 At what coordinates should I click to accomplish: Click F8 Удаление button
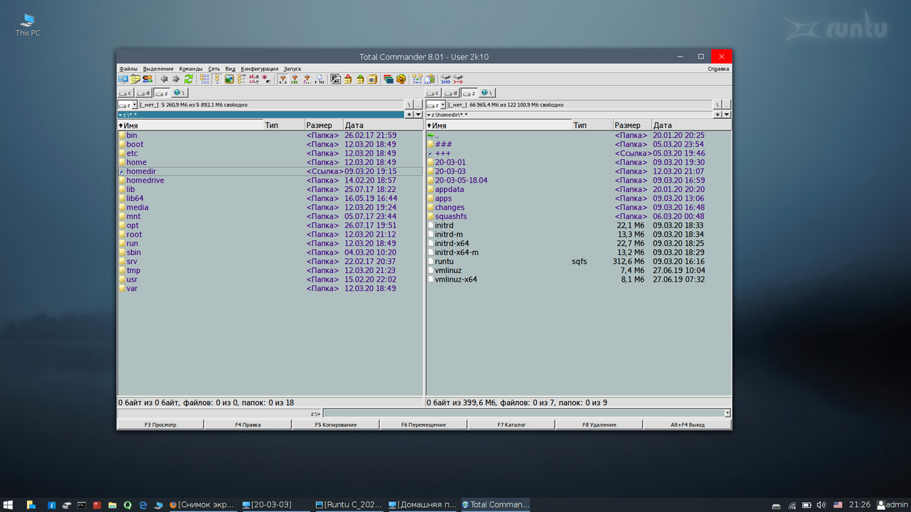599,425
